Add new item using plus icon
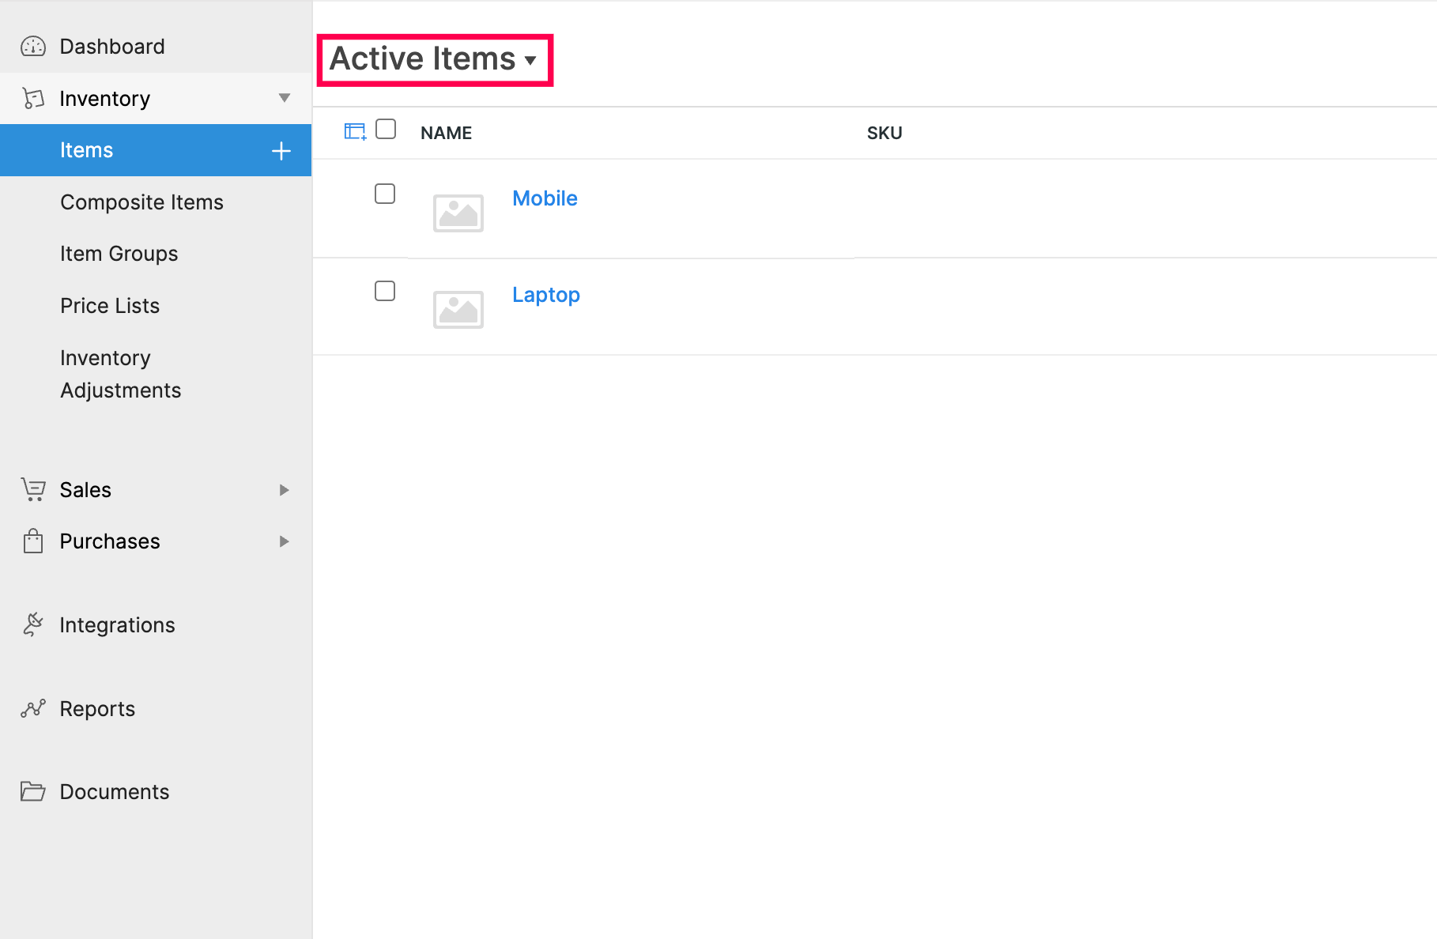Image resolution: width=1437 pixels, height=939 pixels. click(281, 151)
